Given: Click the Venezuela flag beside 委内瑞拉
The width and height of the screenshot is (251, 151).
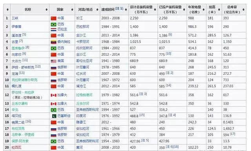Looking at the screenshot, I should click(x=53, y=42).
